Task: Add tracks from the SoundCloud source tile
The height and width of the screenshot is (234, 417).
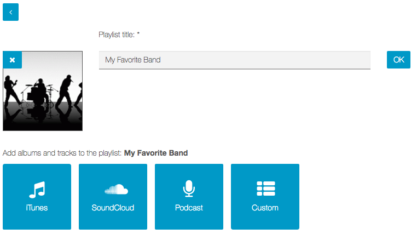Action: (113, 197)
